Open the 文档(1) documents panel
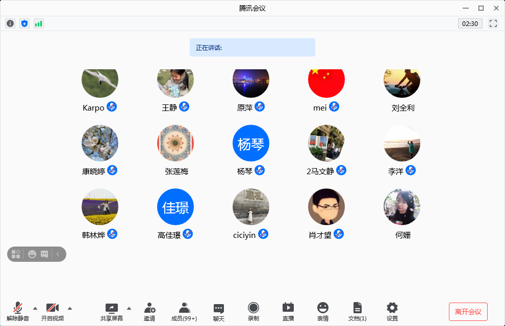The height and width of the screenshot is (326, 505). pyautogui.click(x=358, y=311)
